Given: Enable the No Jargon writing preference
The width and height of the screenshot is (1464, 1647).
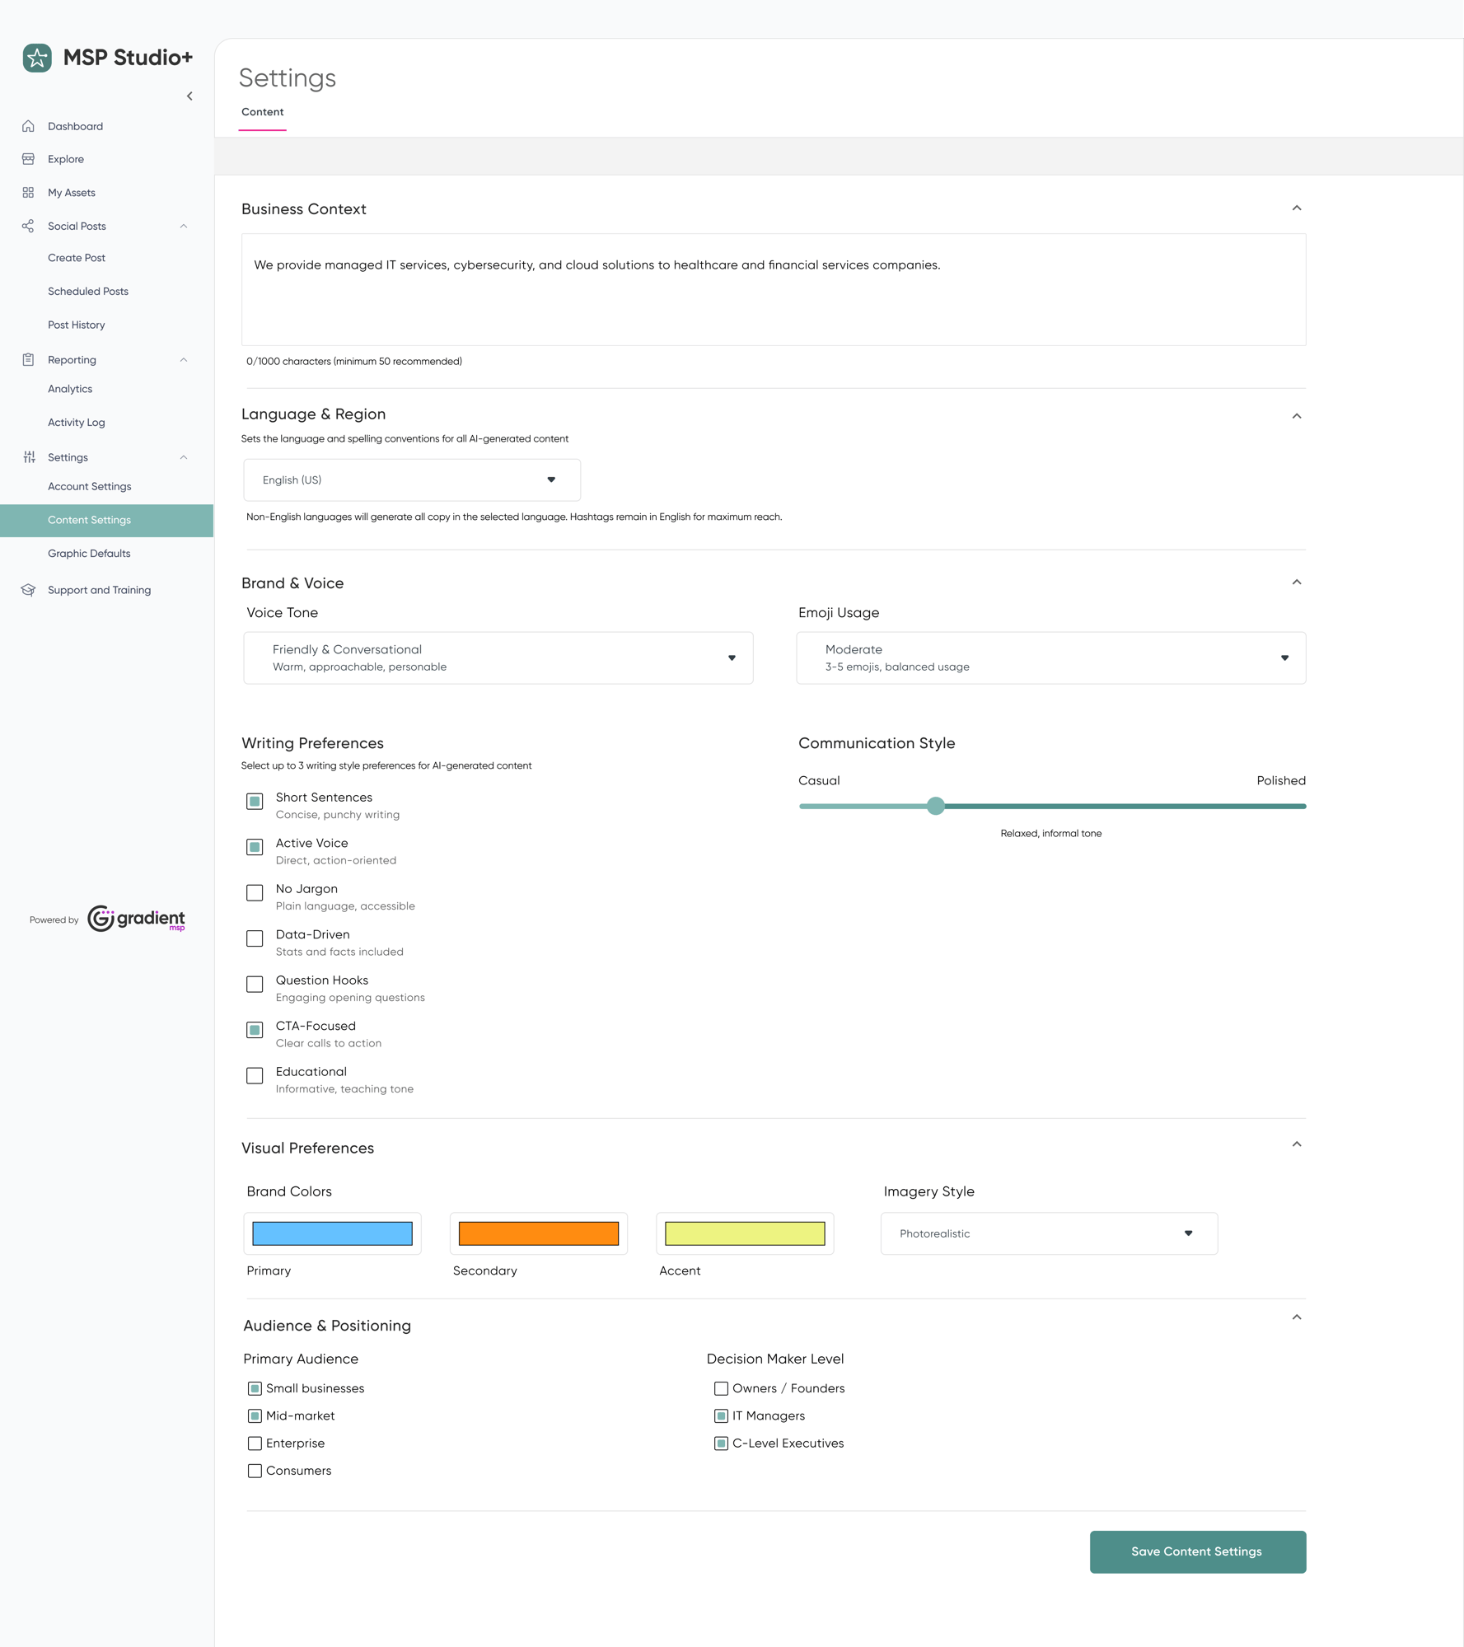Looking at the screenshot, I should 254,892.
